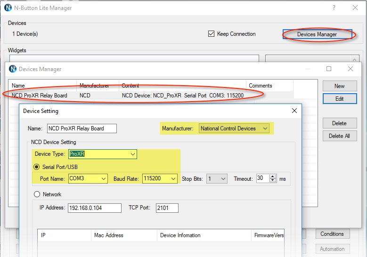This screenshot has height=257, width=367.
Task: Close the Devices Manager window
Action: (x=351, y=69)
